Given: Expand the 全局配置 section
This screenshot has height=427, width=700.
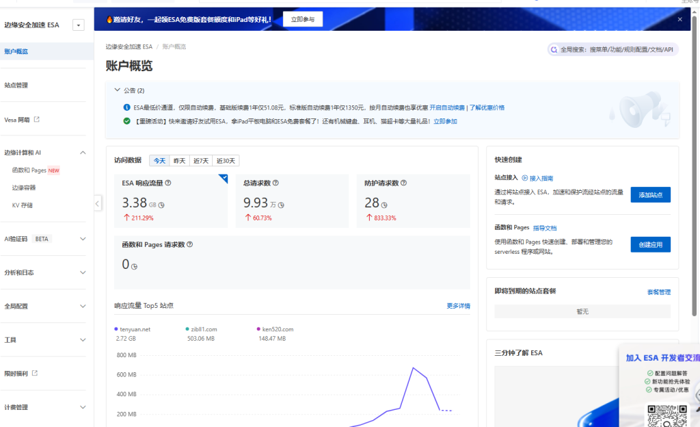Looking at the screenshot, I should [83, 307].
